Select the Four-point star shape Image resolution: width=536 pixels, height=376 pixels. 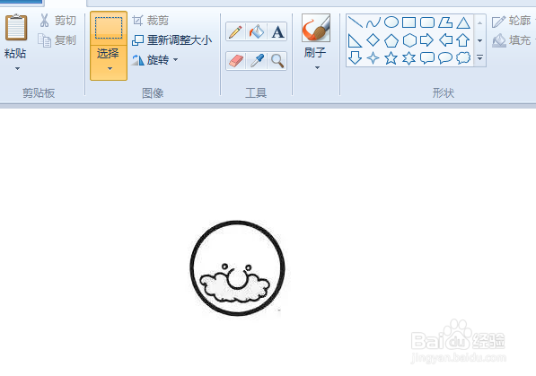373,57
